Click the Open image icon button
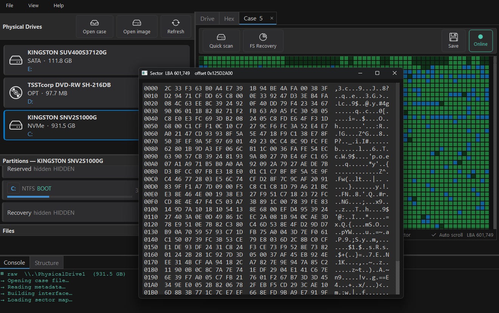This screenshot has width=499, height=313. (137, 23)
